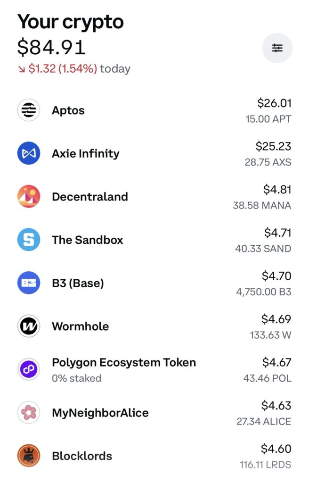Tap the Decentraland logo icon
This screenshot has width=309, height=483.
(29, 197)
